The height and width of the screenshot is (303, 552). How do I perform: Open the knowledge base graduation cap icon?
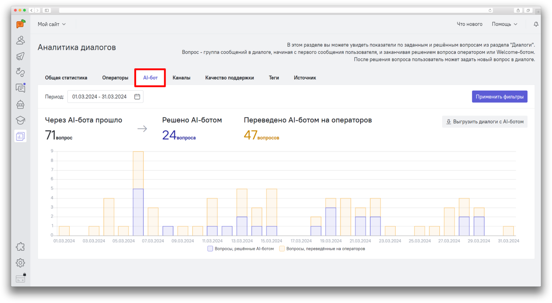click(20, 120)
